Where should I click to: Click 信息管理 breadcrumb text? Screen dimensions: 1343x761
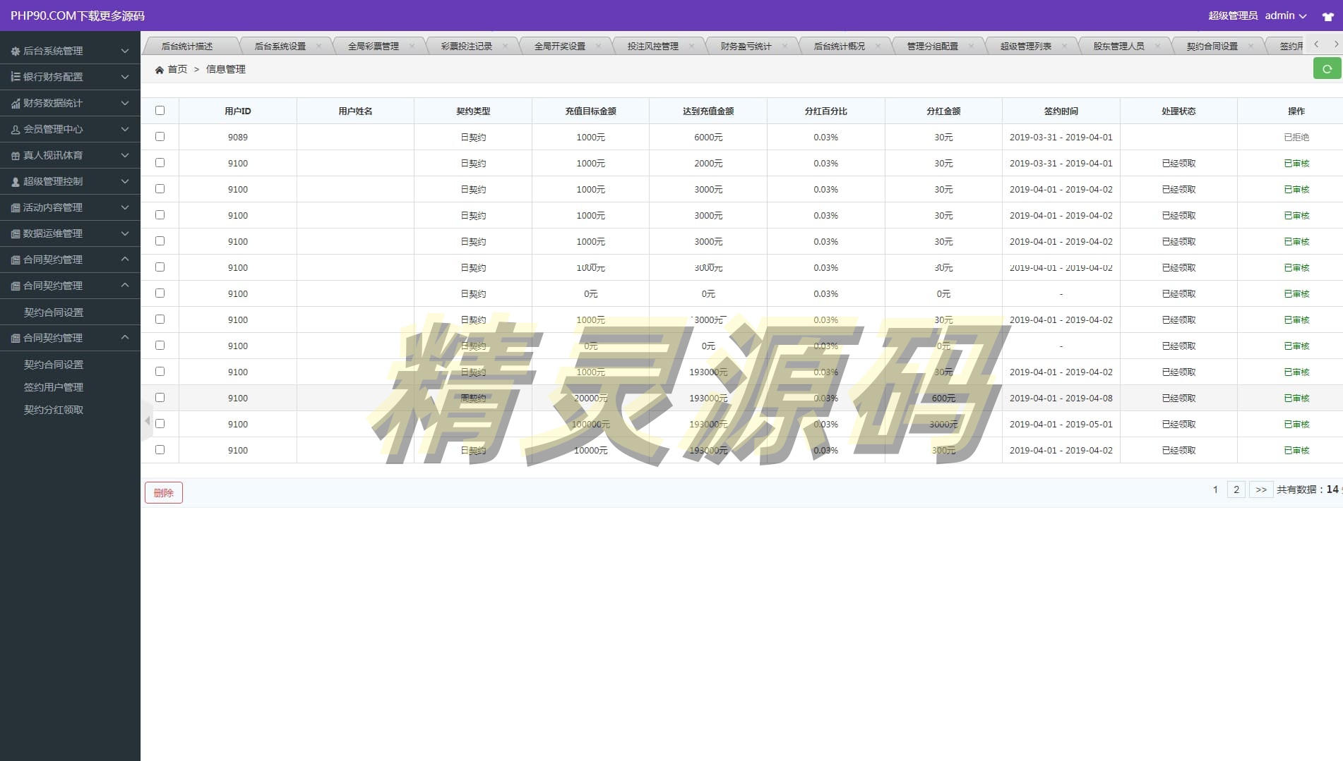(x=226, y=69)
